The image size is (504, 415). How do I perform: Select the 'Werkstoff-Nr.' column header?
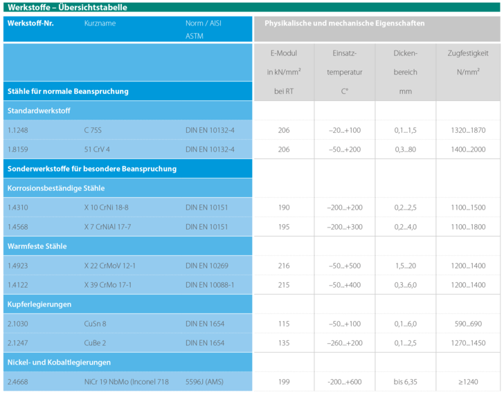(30, 23)
